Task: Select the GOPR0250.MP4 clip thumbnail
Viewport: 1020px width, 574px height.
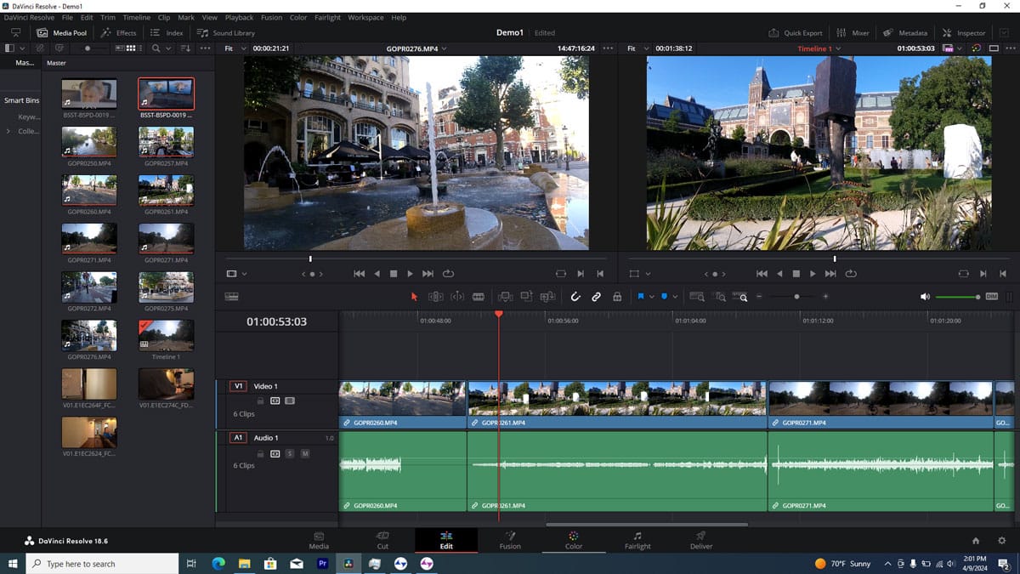Action: (89, 141)
